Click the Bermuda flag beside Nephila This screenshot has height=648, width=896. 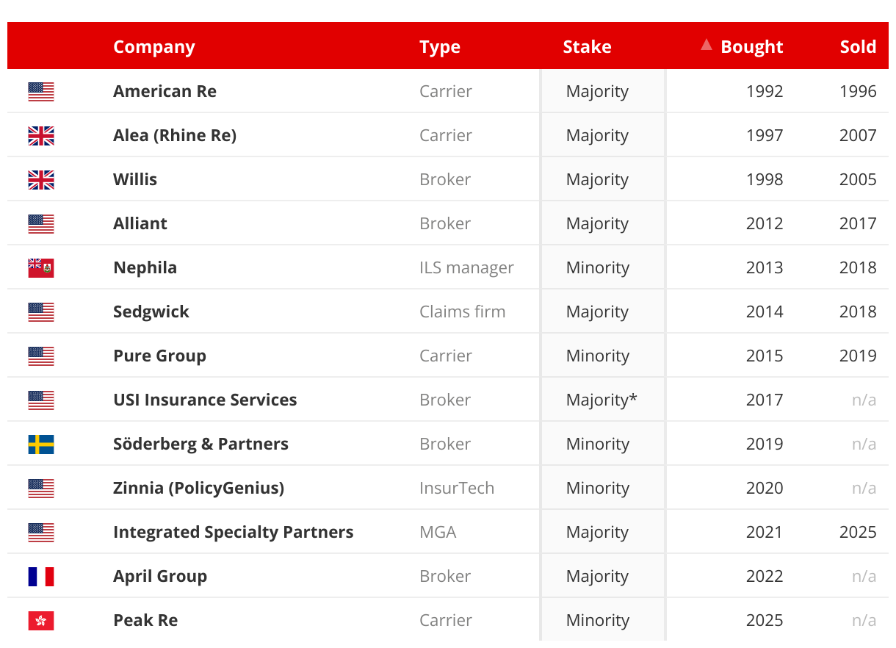(41, 268)
